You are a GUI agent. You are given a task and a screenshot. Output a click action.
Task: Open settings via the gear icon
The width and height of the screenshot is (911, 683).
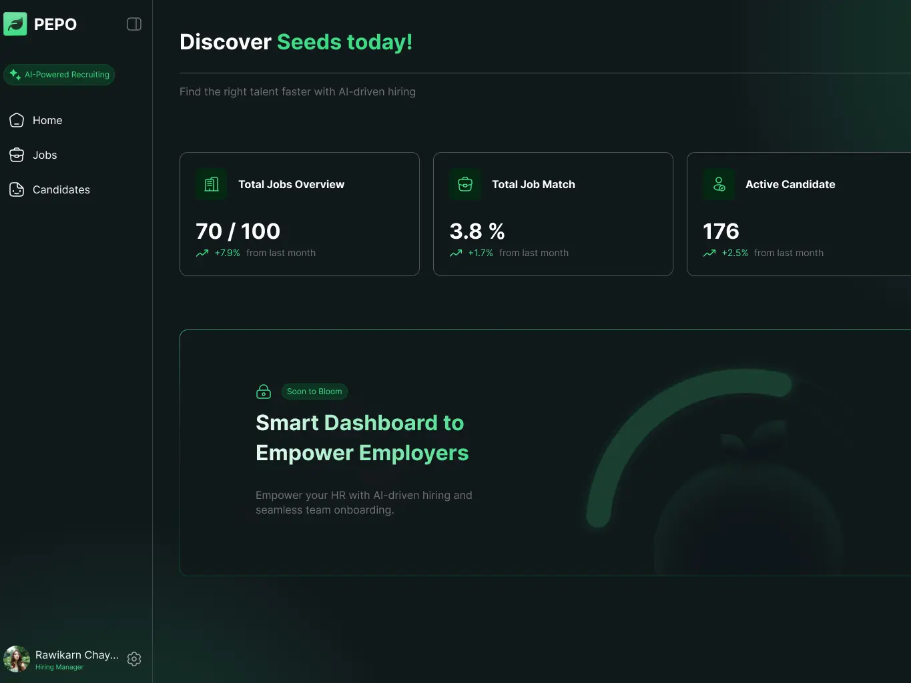tap(134, 659)
